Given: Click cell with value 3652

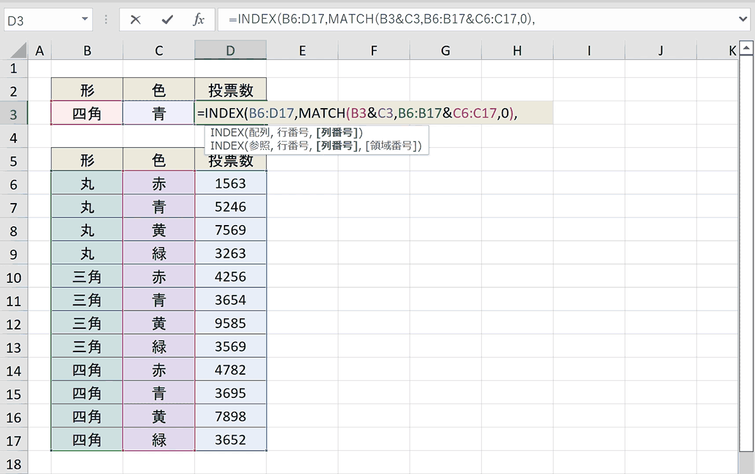Looking at the screenshot, I should click(230, 439).
